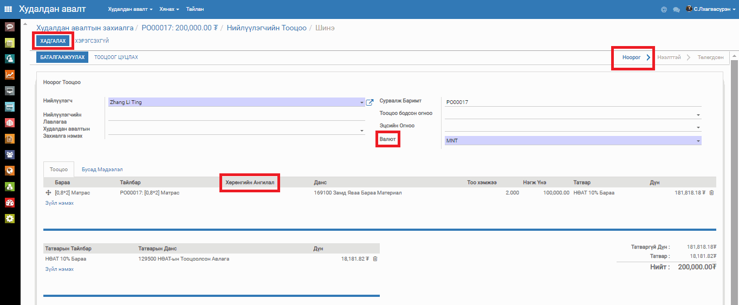Image resolution: width=739 pixels, height=305 pixels.
Task: Open the apps grid menu icon
Action: (8, 9)
